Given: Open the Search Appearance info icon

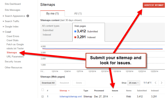Looking at the screenshot, I should (x=28, y=16).
